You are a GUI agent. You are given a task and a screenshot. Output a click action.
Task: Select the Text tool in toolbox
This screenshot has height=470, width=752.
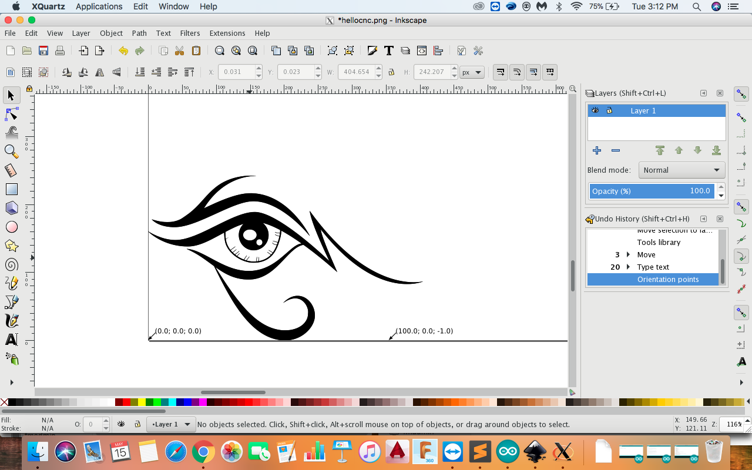[11, 340]
